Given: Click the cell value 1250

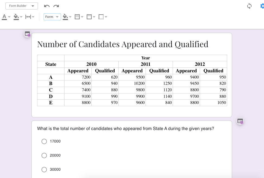Looking at the screenshot, I should click(168, 83).
